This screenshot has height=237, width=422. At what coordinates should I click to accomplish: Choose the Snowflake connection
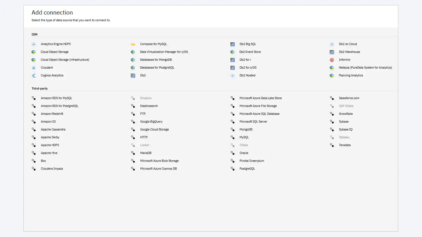pos(346,114)
